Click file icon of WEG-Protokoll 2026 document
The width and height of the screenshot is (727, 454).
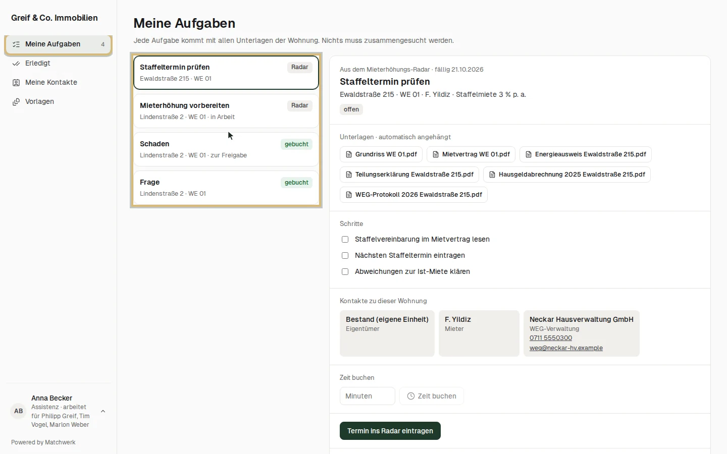point(349,195)
